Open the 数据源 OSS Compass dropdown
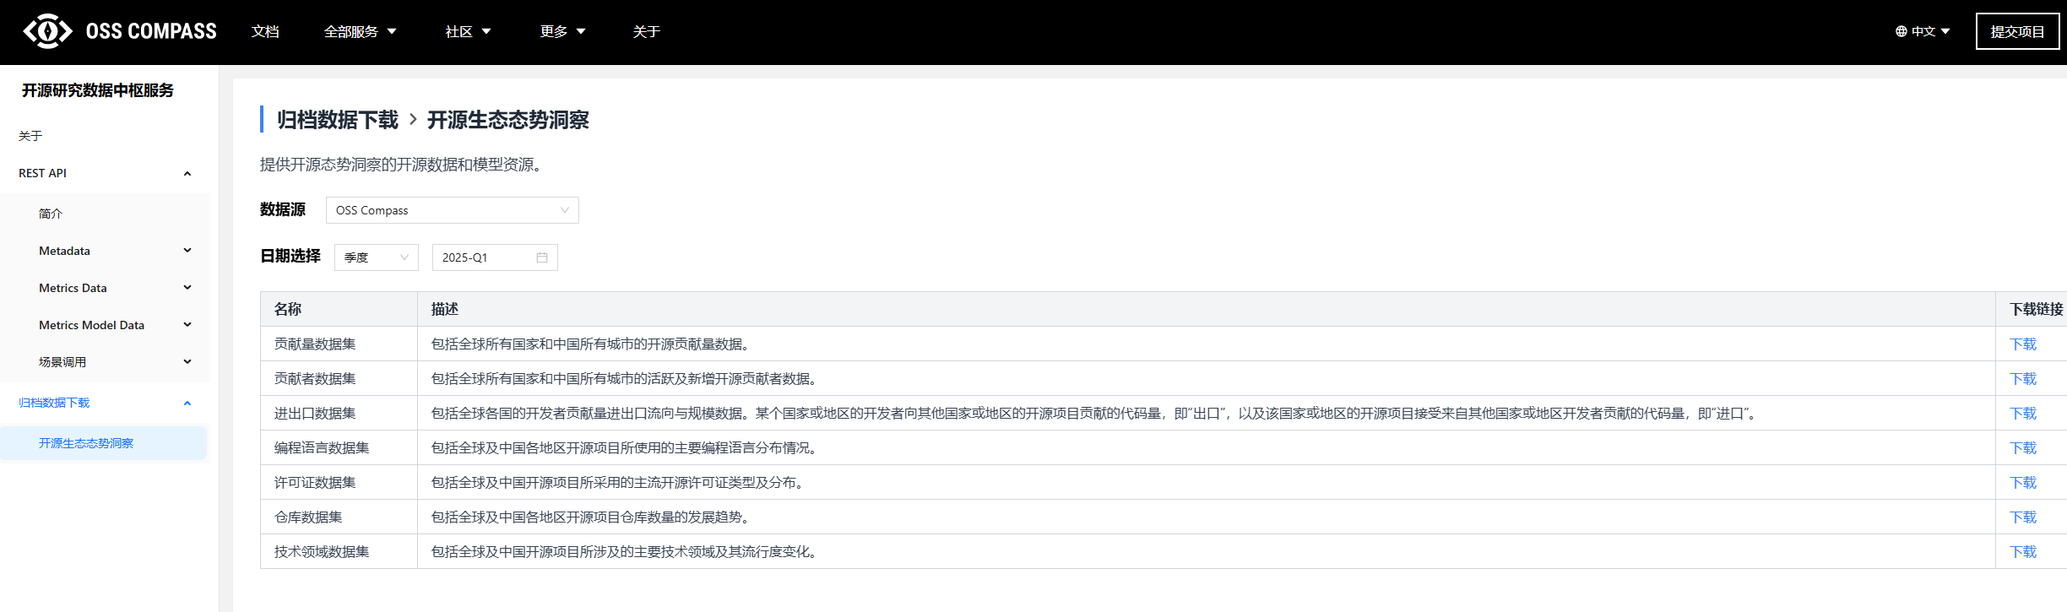 452,210
